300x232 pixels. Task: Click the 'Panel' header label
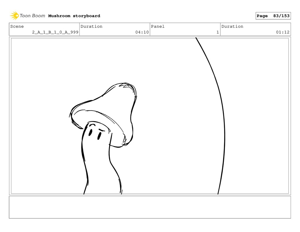158,26
